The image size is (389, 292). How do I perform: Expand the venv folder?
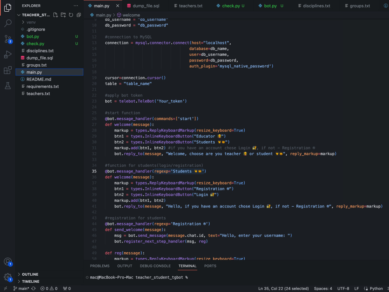(49, 22)
